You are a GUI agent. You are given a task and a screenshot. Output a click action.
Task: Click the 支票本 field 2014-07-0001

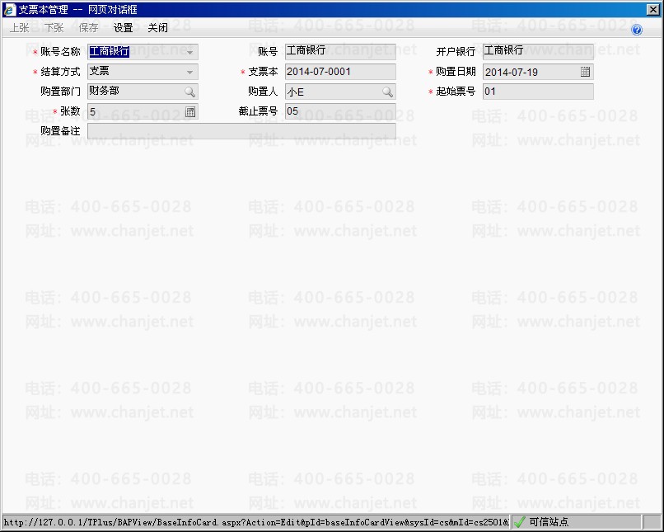click(x=340, y=72)
